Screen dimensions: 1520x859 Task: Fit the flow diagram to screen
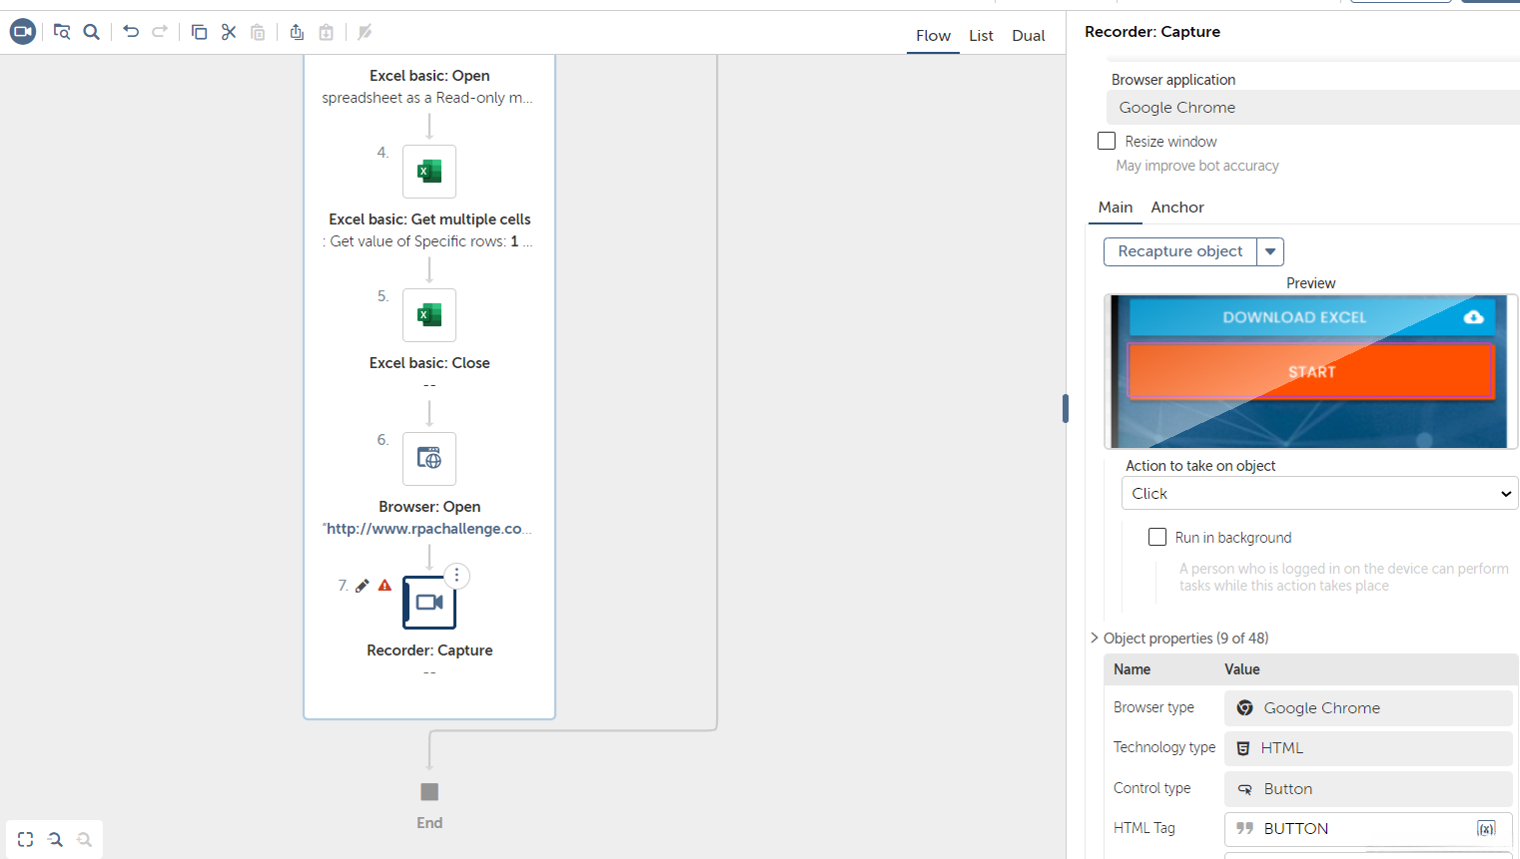pyautogui.click(x=26, y=840)
